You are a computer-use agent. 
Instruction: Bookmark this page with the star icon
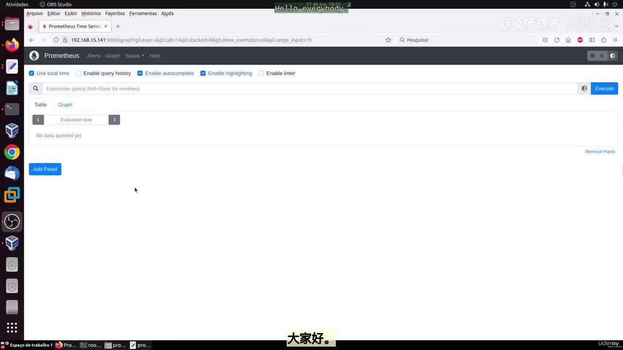click(388, 40)
